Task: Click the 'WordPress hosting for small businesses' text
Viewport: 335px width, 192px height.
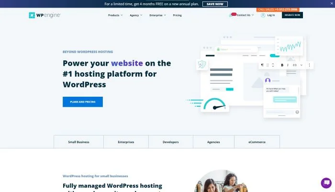Action: (x=95, y=176)
